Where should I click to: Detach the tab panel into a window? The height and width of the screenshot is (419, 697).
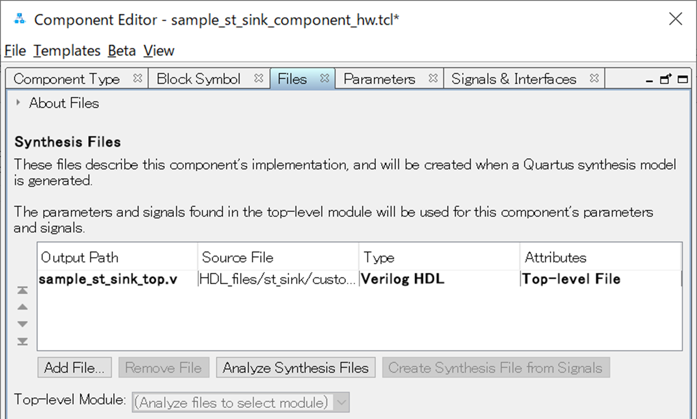[x=665, y=79]
